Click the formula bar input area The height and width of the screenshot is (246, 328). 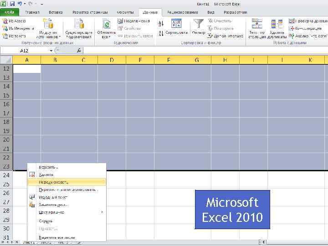205,51
